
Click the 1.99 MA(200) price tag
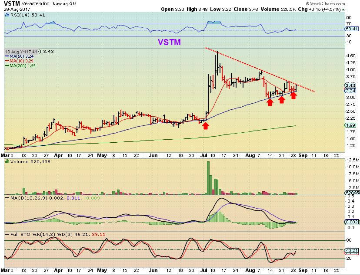coord(350,125)
